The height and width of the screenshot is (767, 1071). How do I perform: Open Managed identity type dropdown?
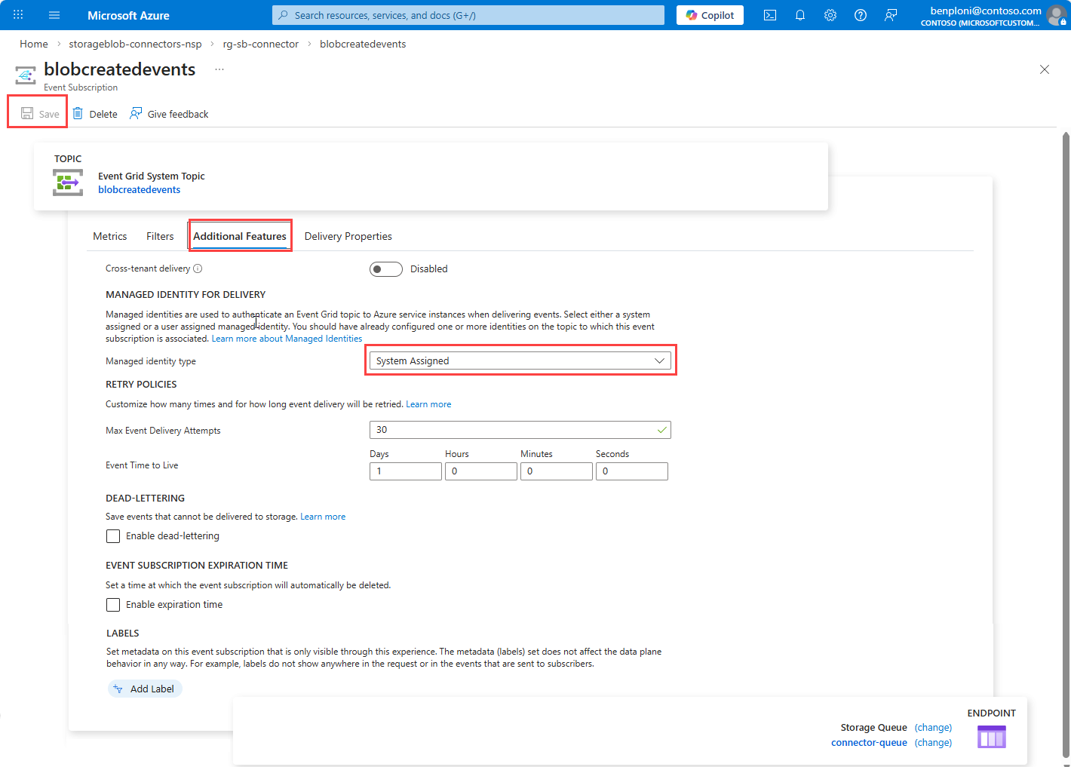click(x=520, y=360)
